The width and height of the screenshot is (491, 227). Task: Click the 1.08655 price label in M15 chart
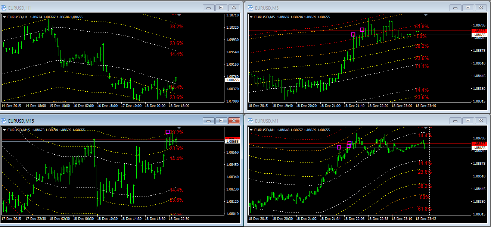[x=233, y=141]
